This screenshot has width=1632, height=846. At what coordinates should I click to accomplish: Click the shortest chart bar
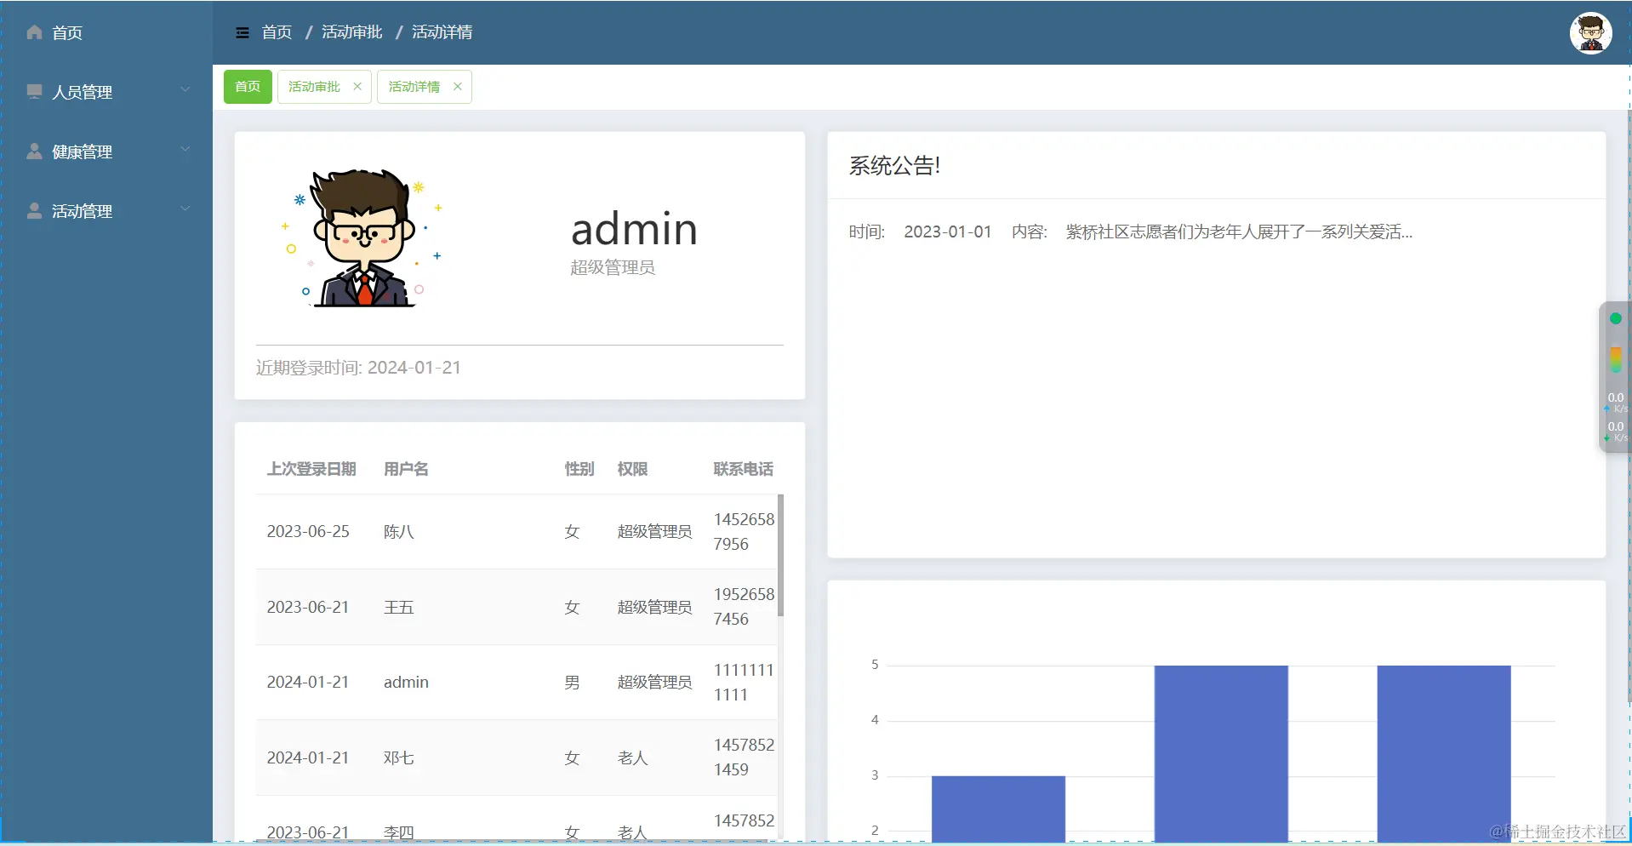point(998,809)
